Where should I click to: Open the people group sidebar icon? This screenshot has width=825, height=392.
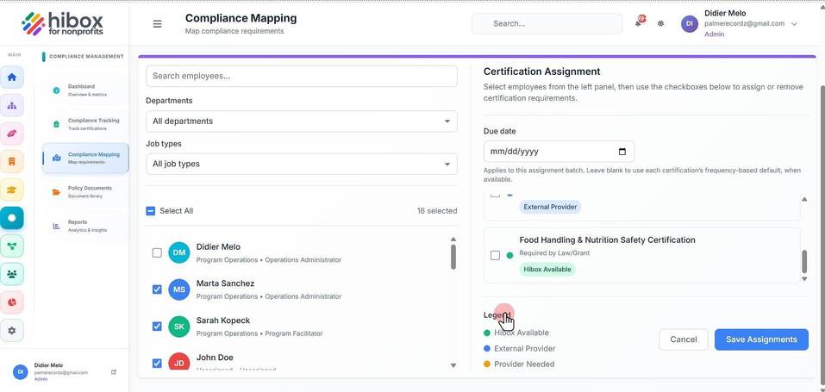11,274
